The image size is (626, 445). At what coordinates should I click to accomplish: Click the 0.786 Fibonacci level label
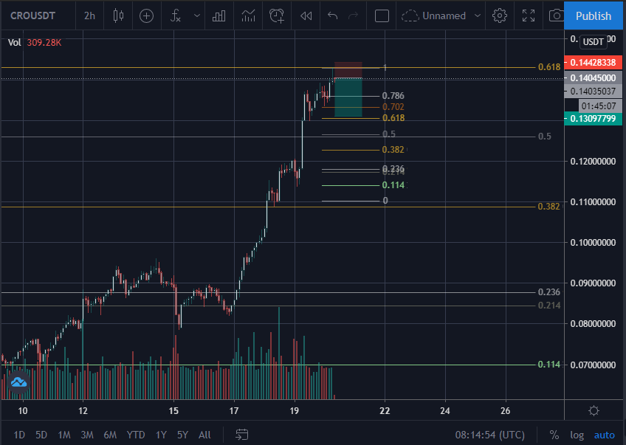393,96
